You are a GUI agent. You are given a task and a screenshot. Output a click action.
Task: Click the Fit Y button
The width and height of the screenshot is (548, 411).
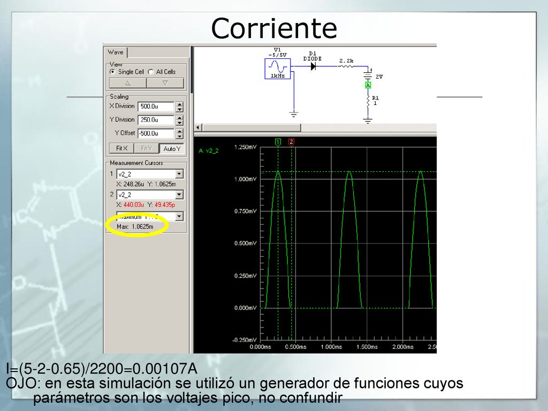click(x=146, y=149)
